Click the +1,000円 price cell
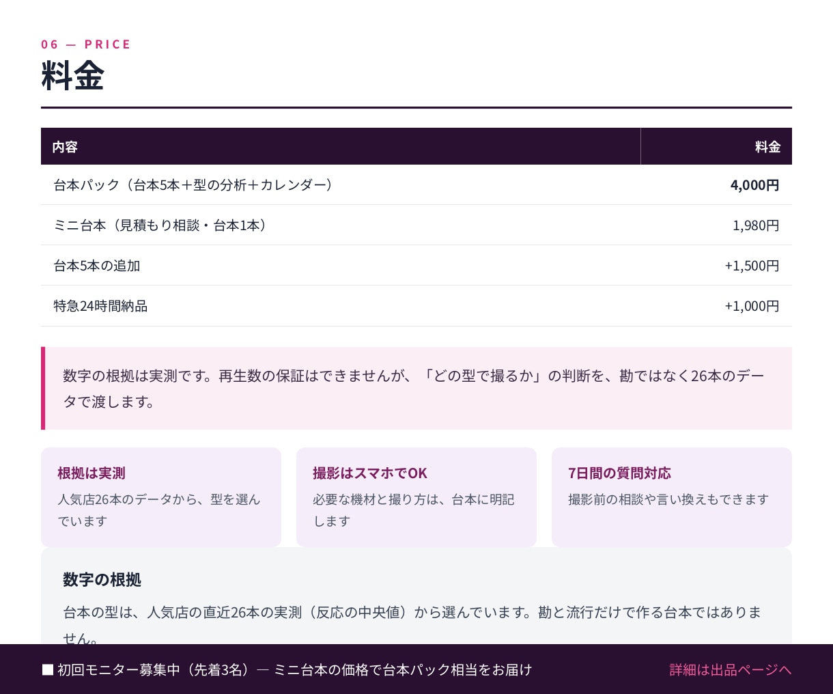The height and width of the screenshot is (694, 833). [x=752, y=306]
